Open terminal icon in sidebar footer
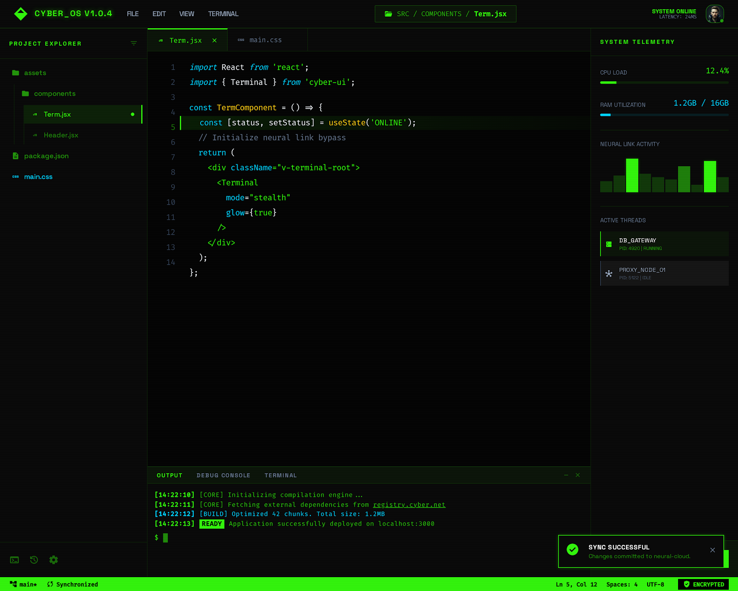Viewport: 738px width, 591px height. click(15, 560)
